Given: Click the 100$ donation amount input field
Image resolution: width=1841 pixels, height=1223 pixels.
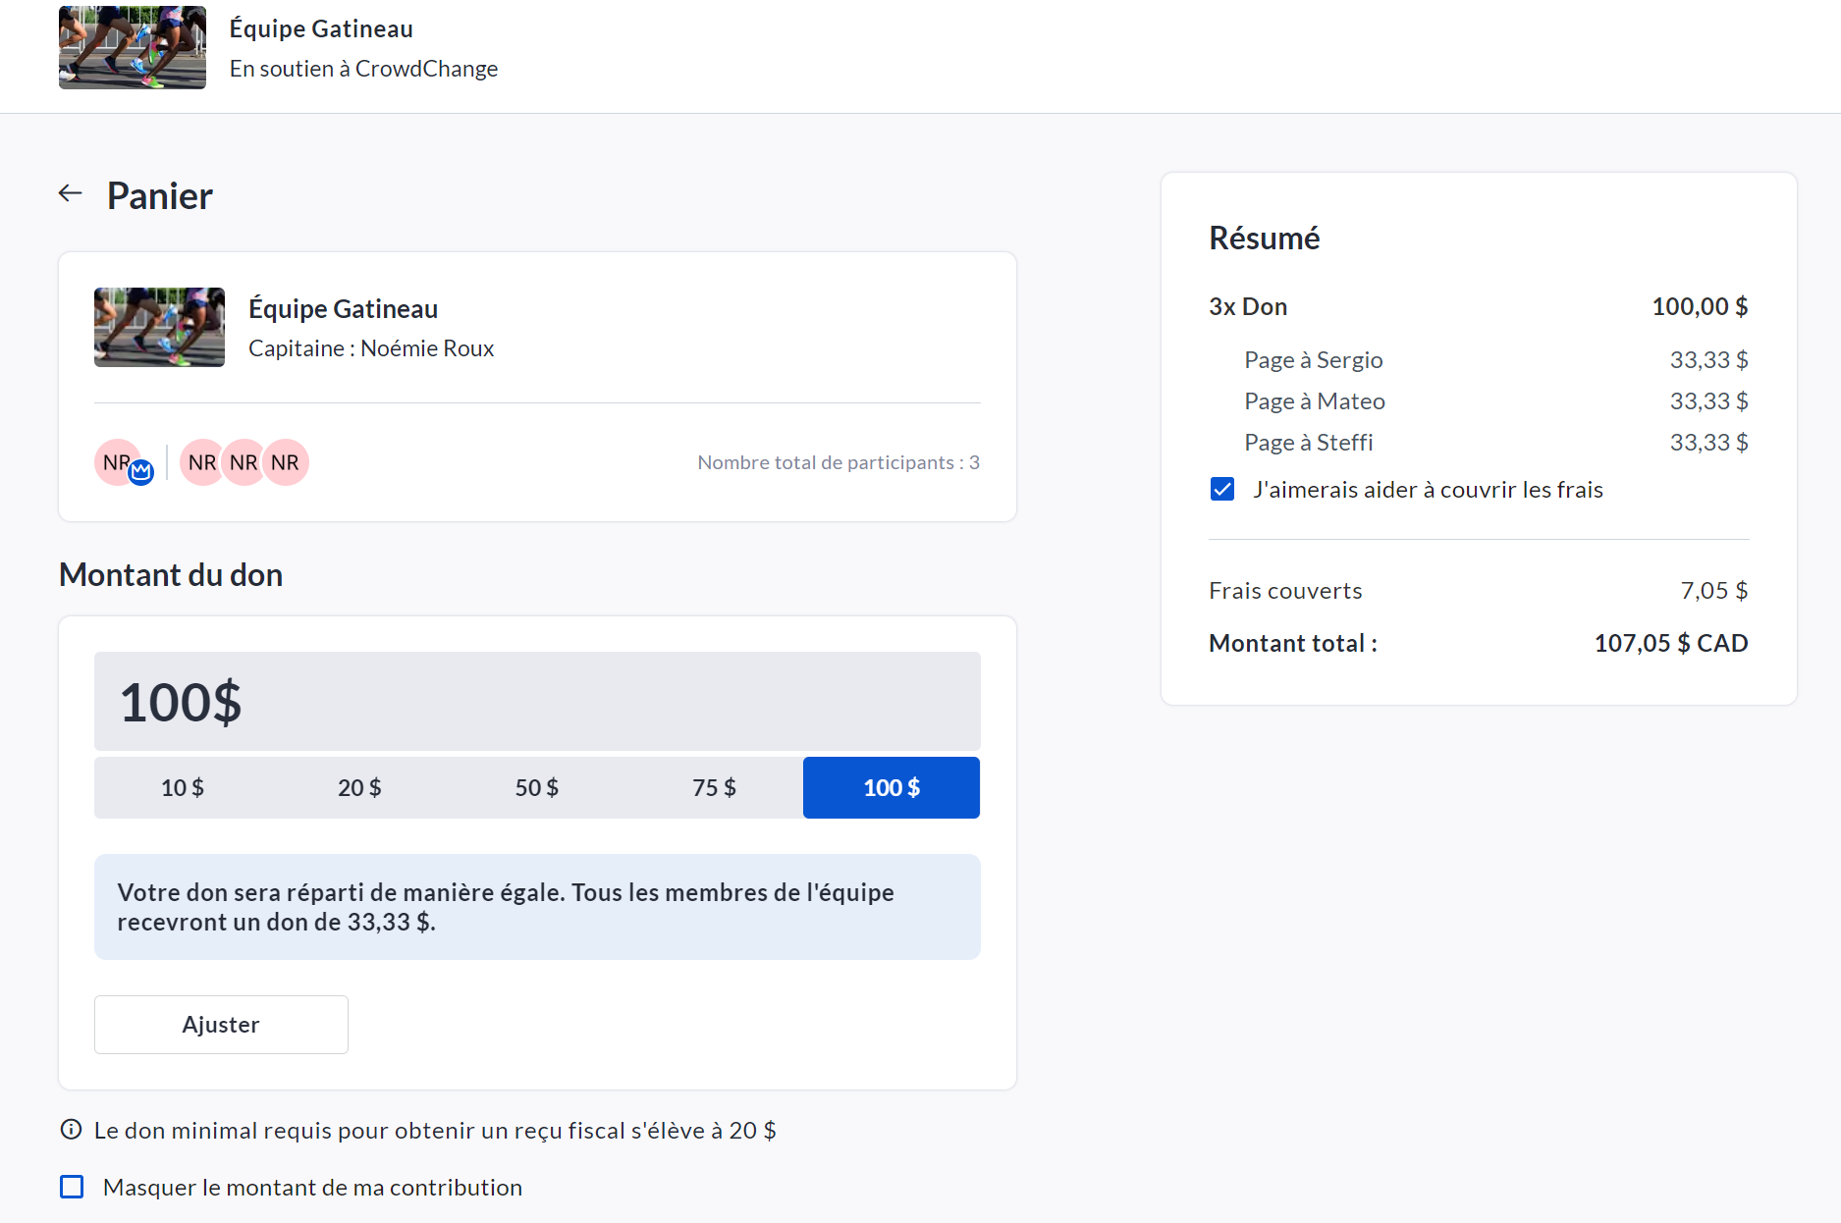Looking at the screenshot, I should click(x=537, y=702).
